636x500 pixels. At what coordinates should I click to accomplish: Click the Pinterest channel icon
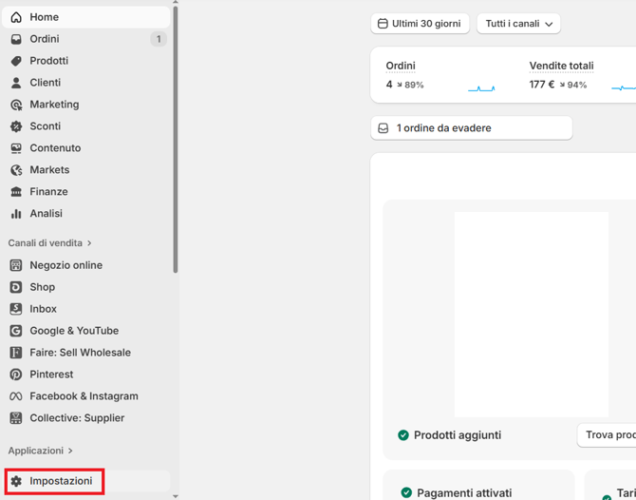click(16, 375)
